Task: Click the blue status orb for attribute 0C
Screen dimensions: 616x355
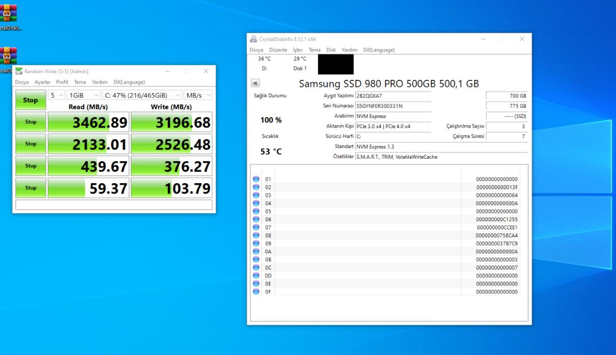Action: 256,268
